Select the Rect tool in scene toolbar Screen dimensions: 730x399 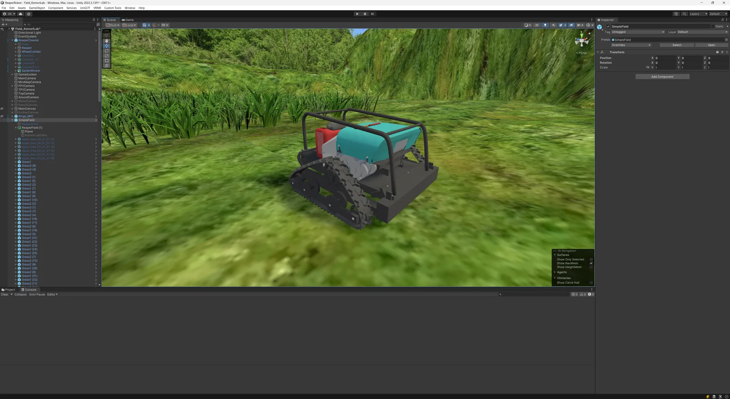[x=106, y=60]
